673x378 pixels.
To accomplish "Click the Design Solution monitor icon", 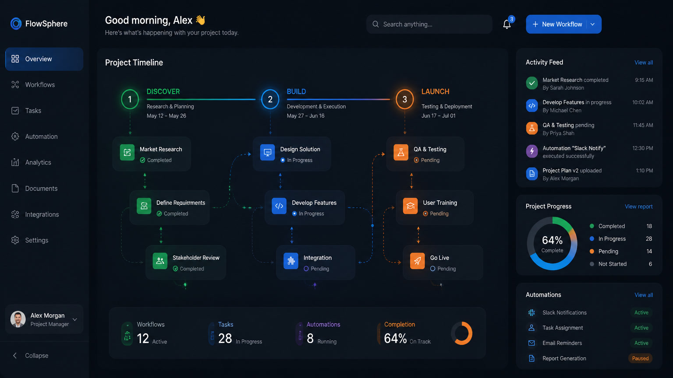I will tap(267, 153).
